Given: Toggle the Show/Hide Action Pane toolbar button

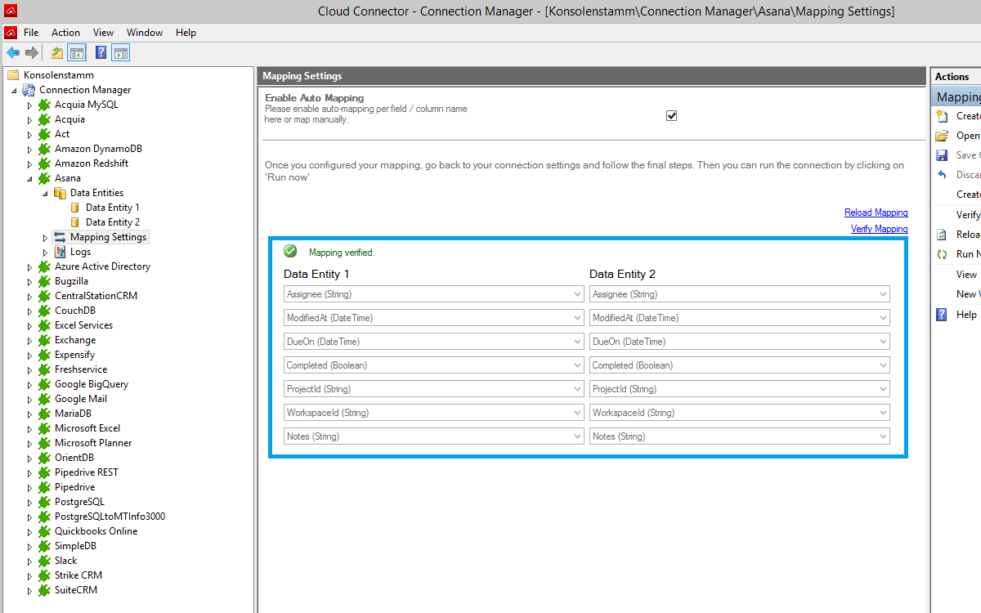Looking at the screenshot, I should (121, 53).
